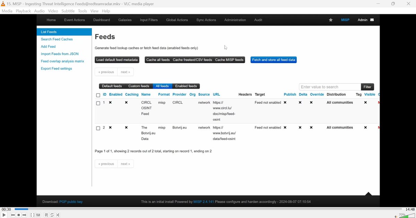416x218 pixels.
Task: Click Enabled X mark for CIRCL OSINT Feed
Action: point(110,103)
